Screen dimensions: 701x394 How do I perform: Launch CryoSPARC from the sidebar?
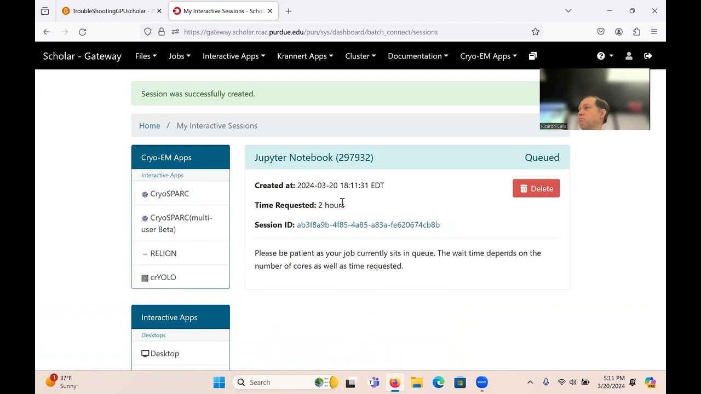tap(169, 194)
